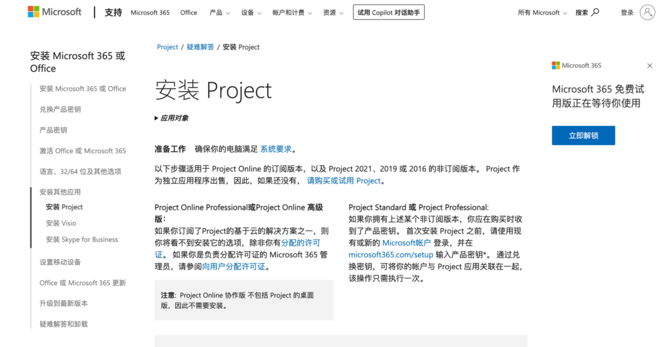Go to 疑难解答 breadcrumb
The image size is (672, 347).
[x=200, y=47]
